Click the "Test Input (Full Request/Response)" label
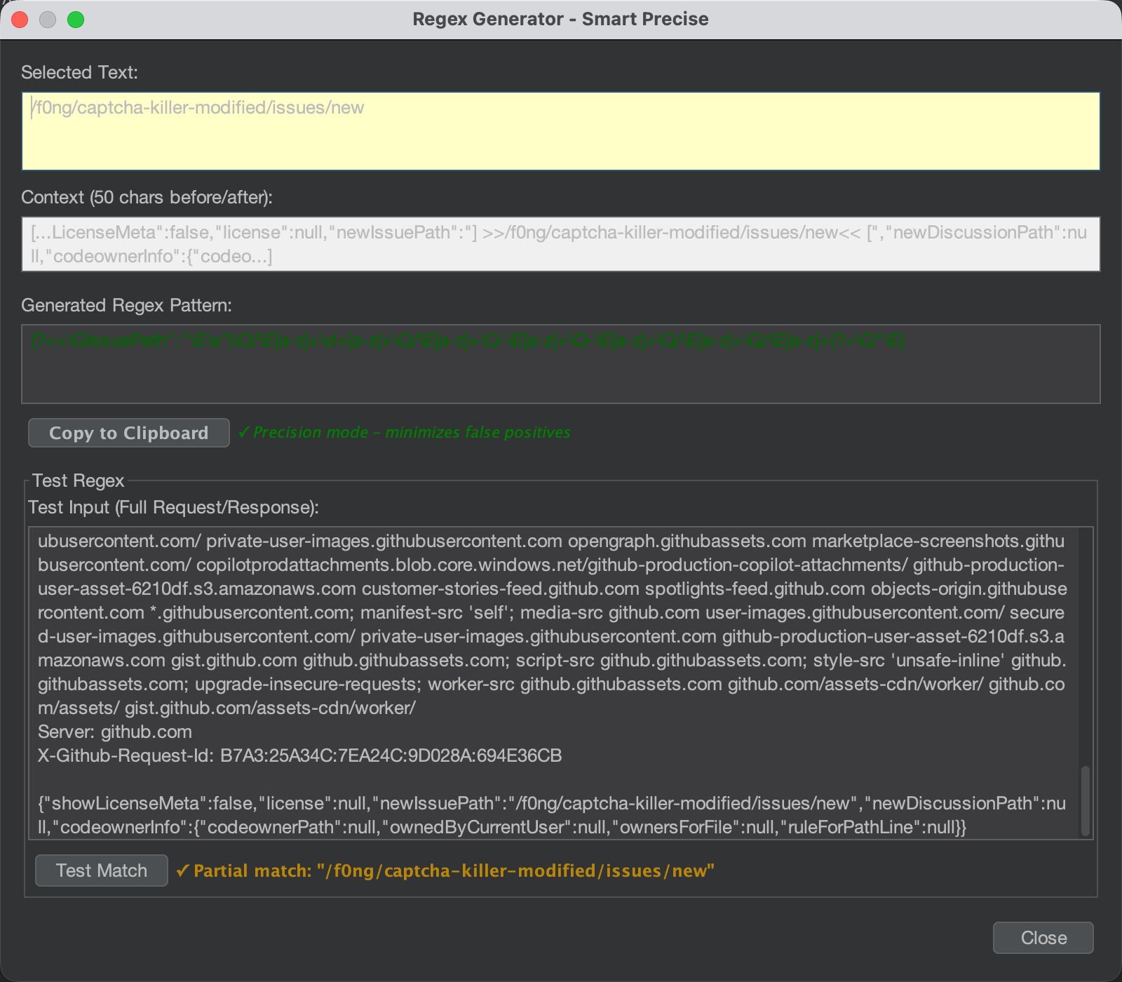1122x982 pixels. [173, 507]
